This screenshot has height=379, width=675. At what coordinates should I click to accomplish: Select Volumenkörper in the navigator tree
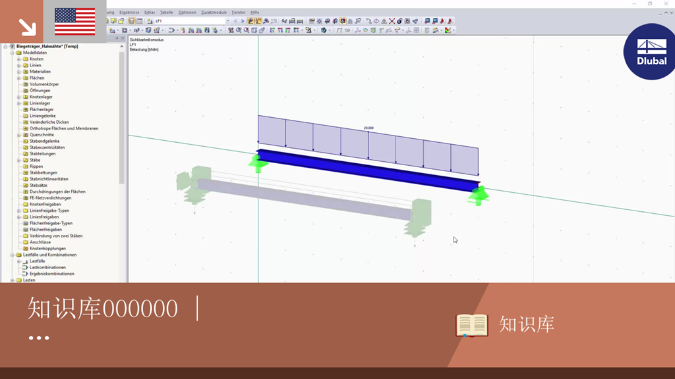pos(44,84)
